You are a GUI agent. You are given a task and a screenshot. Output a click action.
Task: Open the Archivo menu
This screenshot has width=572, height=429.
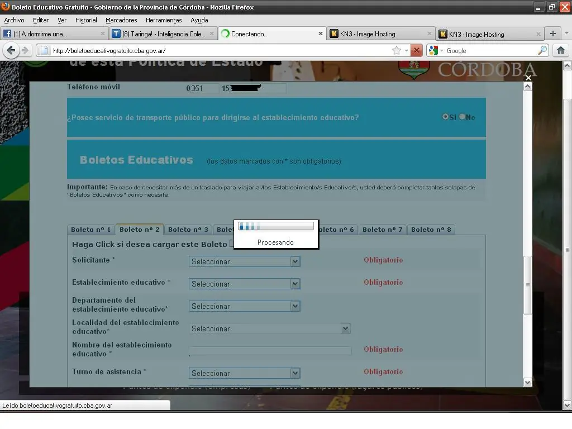point(14,20)
